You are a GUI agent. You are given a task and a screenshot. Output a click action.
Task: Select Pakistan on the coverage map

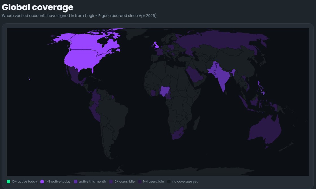[x=213, y=68]
